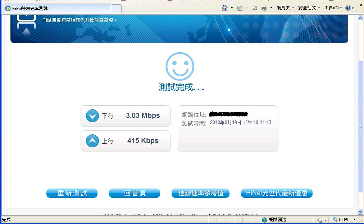Click the 測試時間 label

click(x=194, y=123)
